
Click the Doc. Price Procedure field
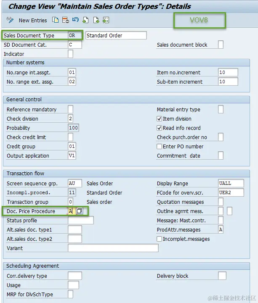[72, 211]
